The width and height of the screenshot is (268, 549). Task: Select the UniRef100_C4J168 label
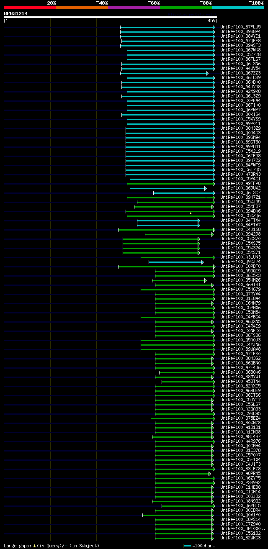240,229
